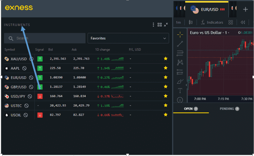Sort by the Ask column header
Viewport: 254px width, 156px height.
(74, 50)
